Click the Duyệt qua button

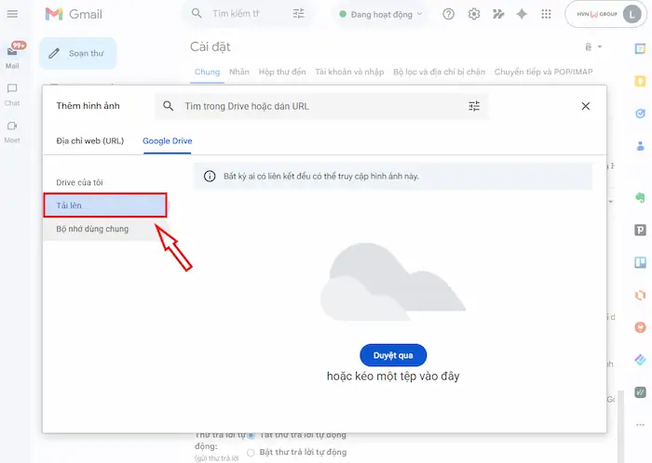tap(392, 355)
